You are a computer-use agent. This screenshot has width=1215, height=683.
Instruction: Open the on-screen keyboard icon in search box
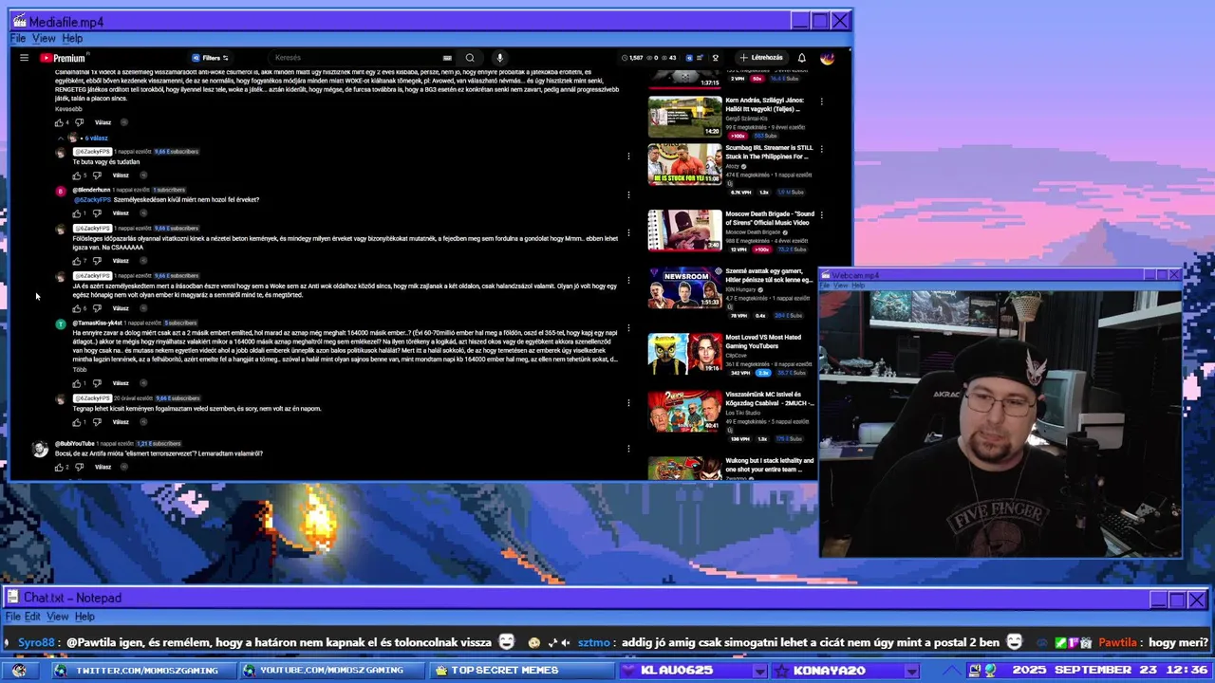(x=447, y=58)
